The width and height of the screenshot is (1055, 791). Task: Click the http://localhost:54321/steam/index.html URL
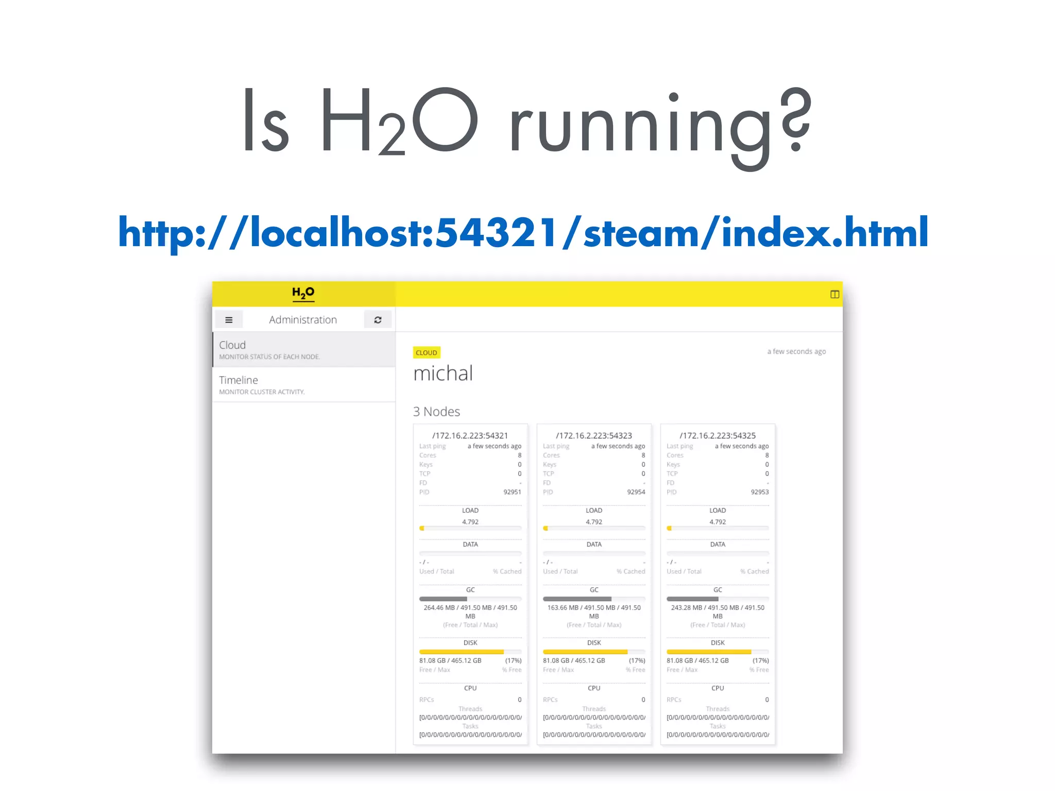pos(523,233)
